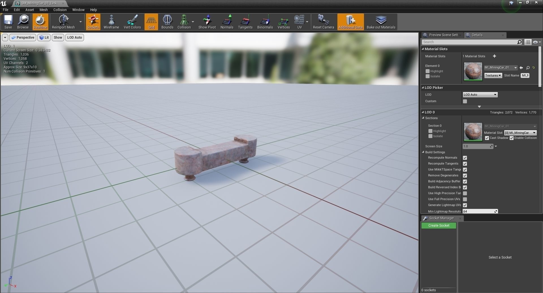Enable Use High Precision Tangent checkbox

pos(465,193)
